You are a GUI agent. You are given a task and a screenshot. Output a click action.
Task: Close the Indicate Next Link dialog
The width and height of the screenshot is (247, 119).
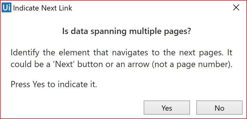(x=236, y=7)
